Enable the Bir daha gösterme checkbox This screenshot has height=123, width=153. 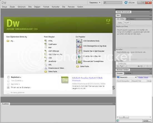click(8, 93)
